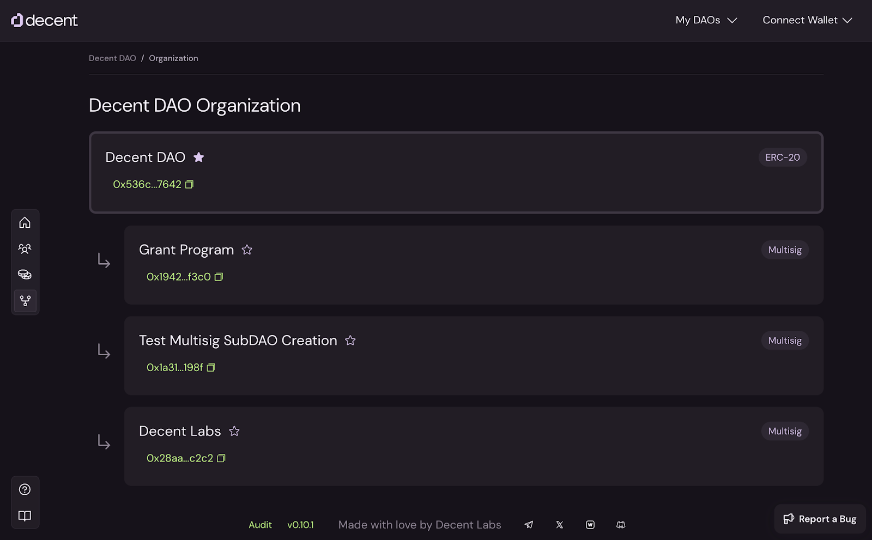Go to Decent DAO breadcrumb link
This screenshot has width=872, height=540.
coord(112,58)
